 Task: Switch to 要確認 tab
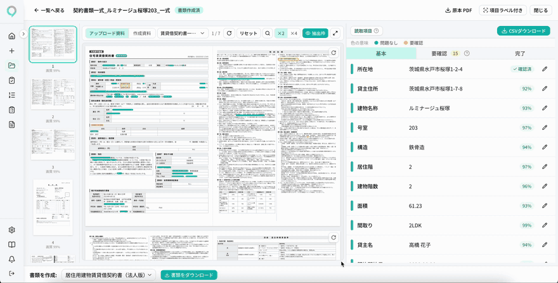tap(439, 53)
